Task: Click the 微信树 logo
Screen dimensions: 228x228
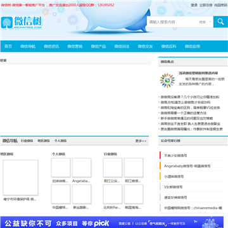Action: [22, 23]
